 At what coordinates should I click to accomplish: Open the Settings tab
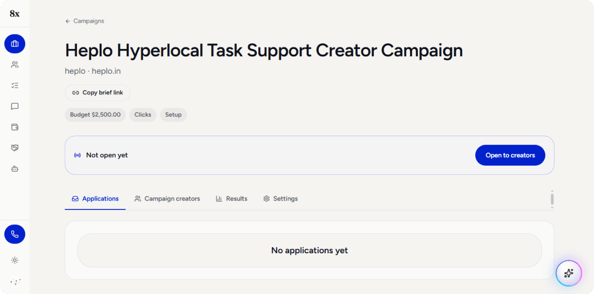click(x=280, y=199)
